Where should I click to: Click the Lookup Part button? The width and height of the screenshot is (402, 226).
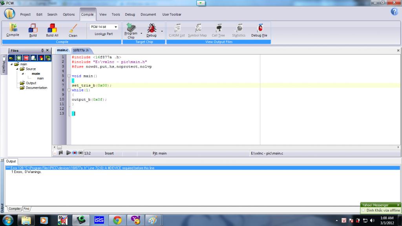(104, 34)
